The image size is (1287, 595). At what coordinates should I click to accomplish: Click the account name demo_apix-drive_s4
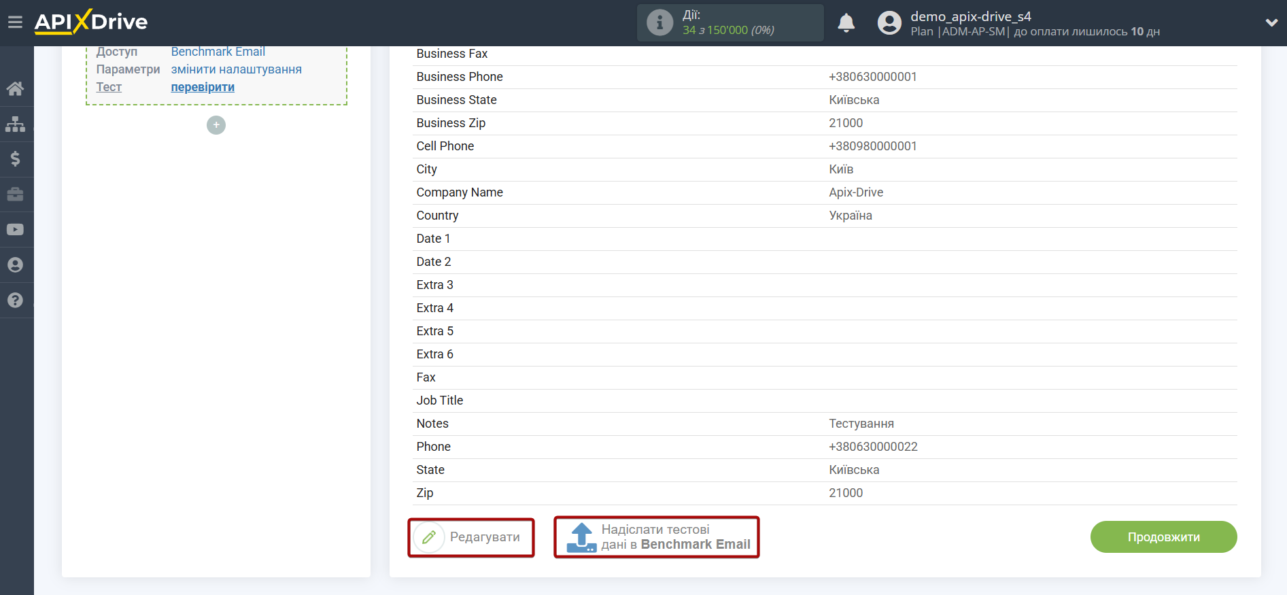point(971,16)
